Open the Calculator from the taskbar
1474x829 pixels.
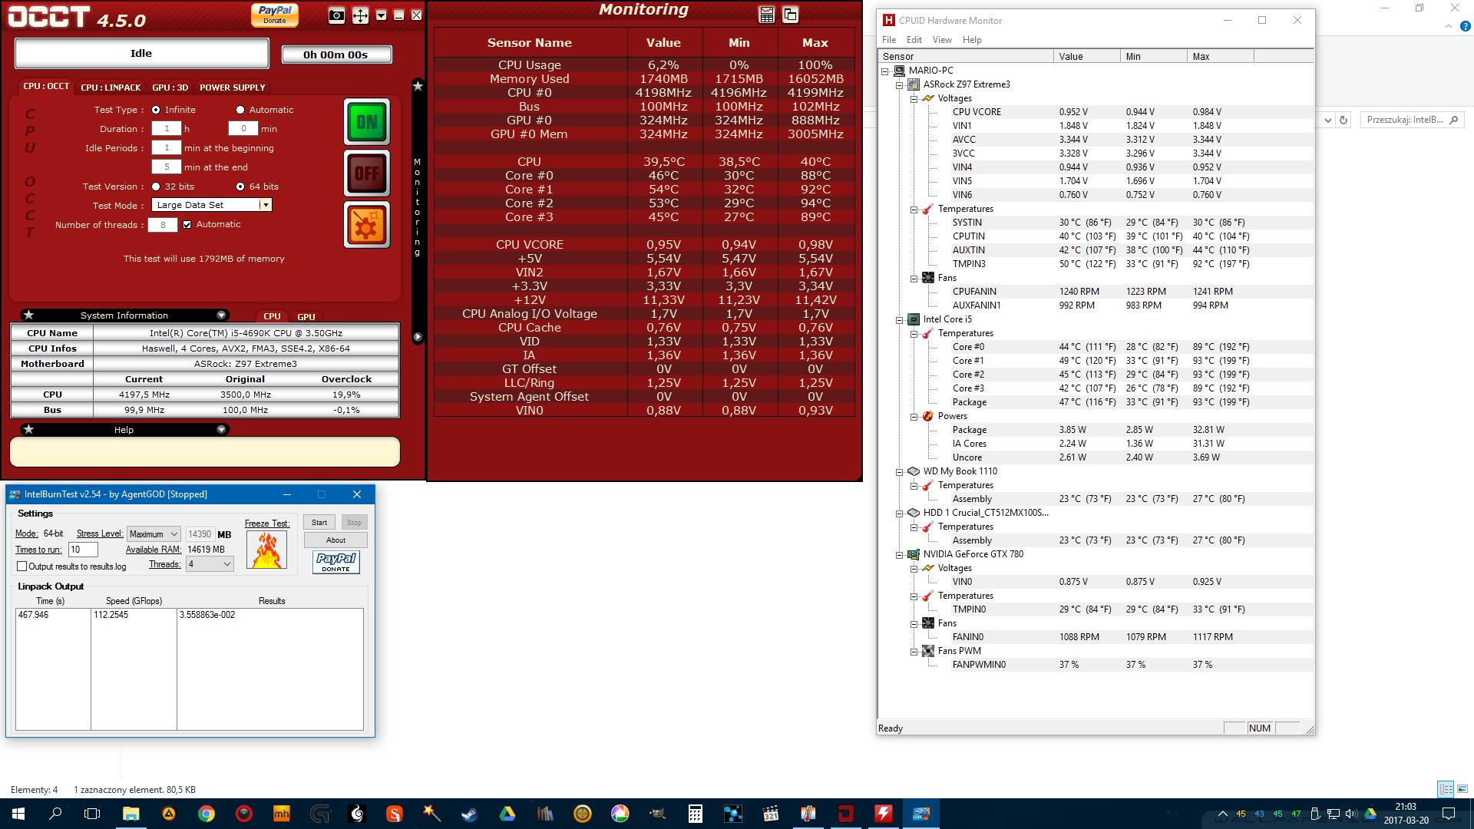[x=695, y=814]
